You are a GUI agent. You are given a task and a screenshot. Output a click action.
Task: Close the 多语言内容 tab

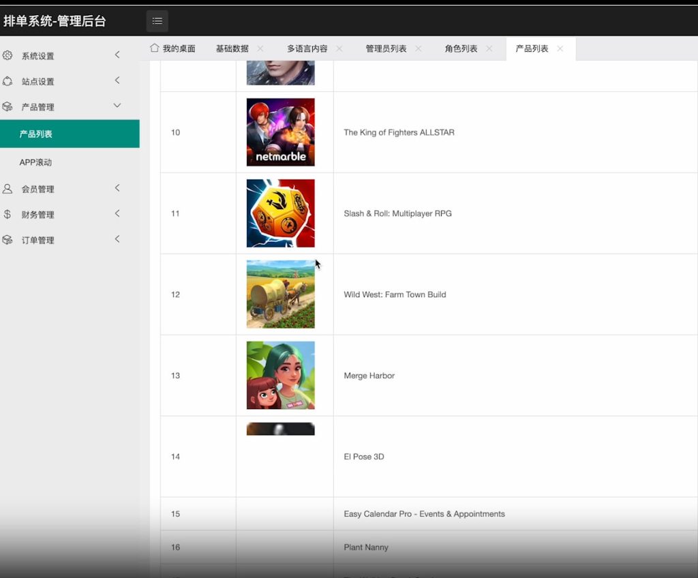pos(339,48)
